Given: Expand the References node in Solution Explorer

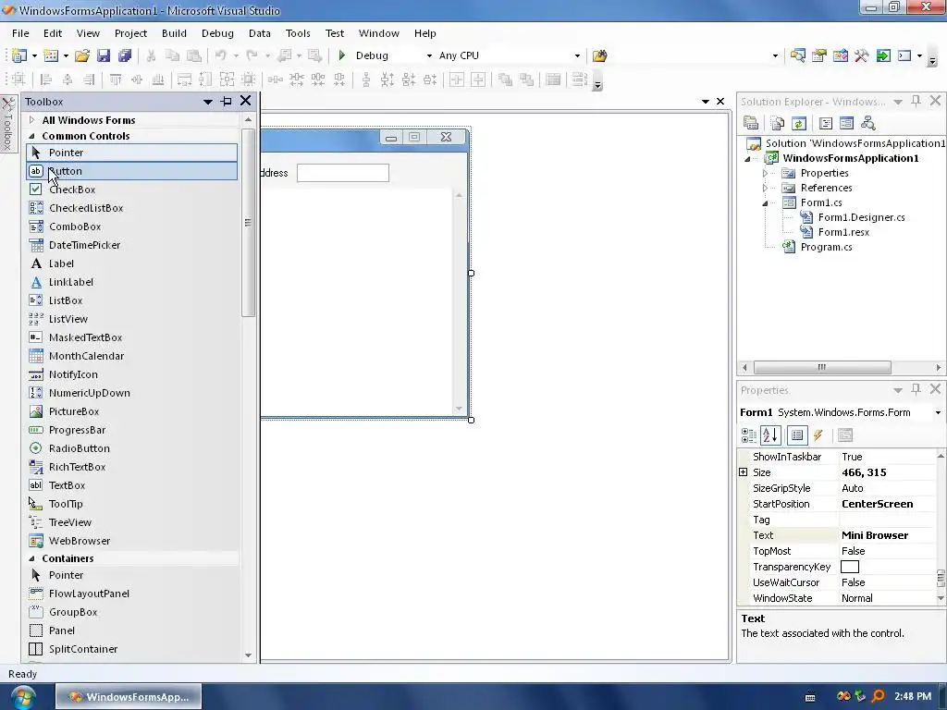Looking at the screenshot, I should (765, 188).
